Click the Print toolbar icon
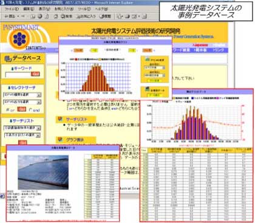 [127, 16]
